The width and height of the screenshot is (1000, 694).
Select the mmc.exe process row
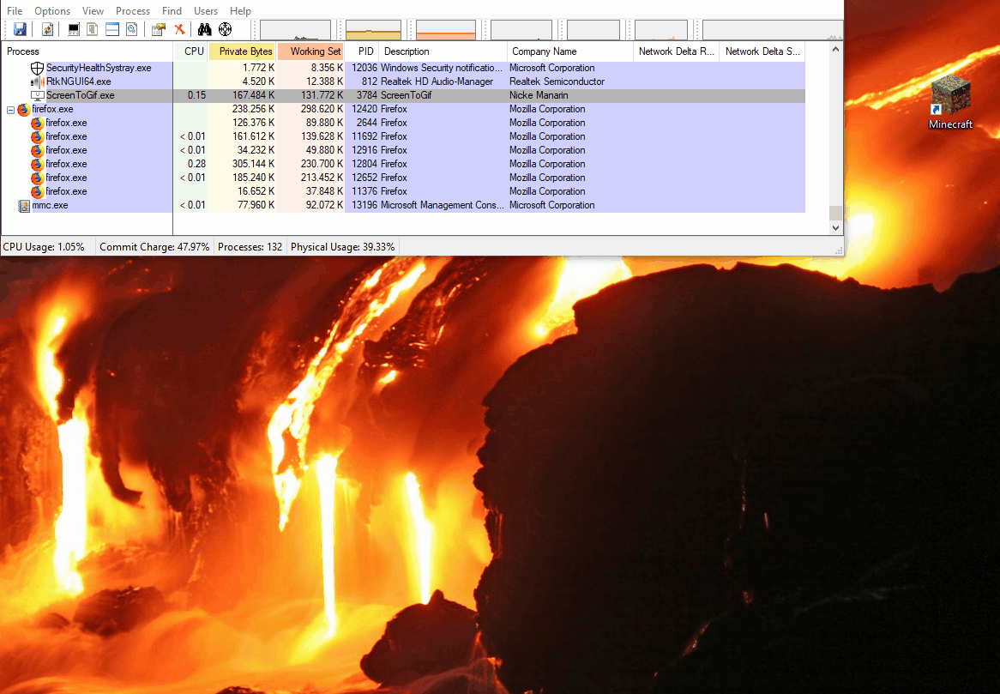pos(50,205)
